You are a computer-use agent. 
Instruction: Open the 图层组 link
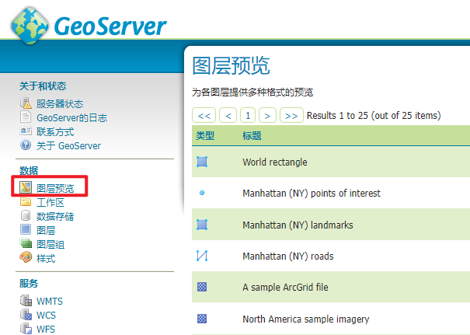coord(50,244)
